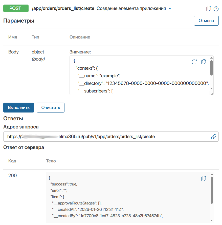Click the "__createdAt" line in the response
The image size is (222, 225).
point(88,210)
